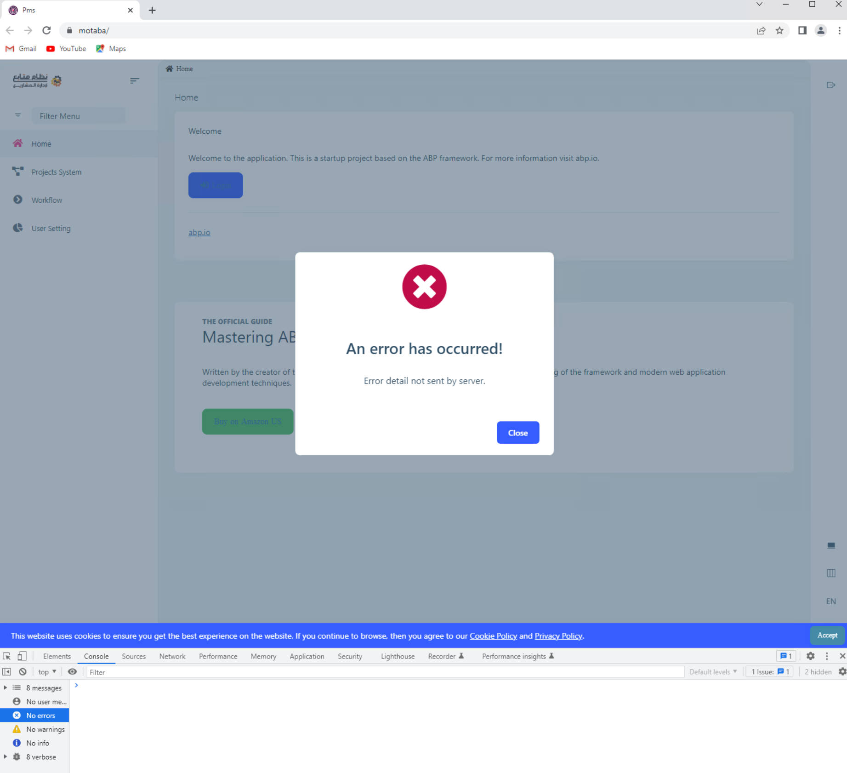This screenshot has height=773, width=847.
Task: Click the browser reload icon
Action: pyautogui.click(x=46, y=30)
